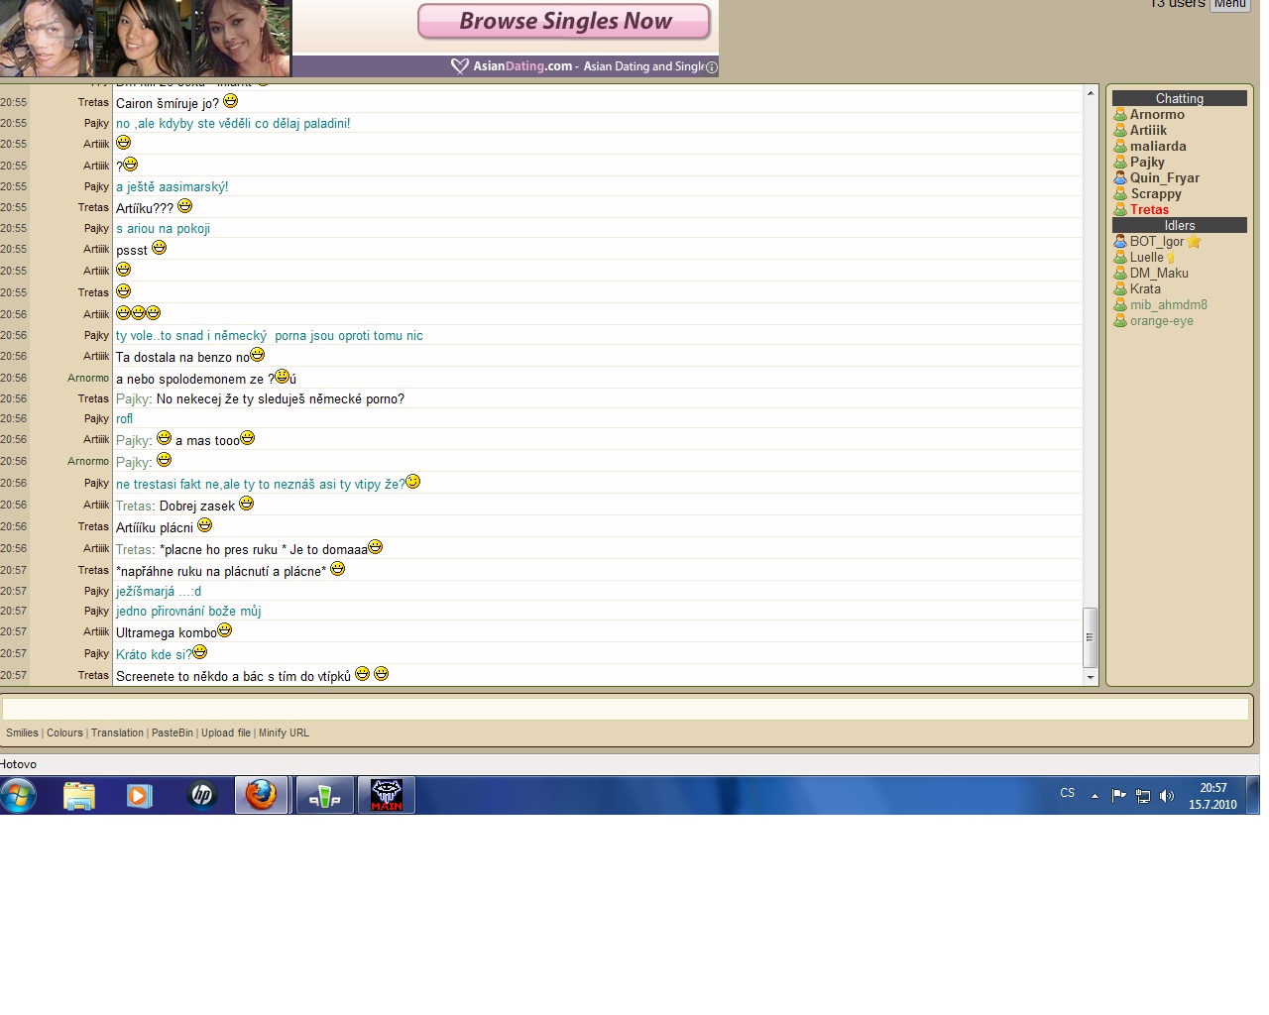Image resolution: width=1269 pixels, height=1015 pixels.
Task: Open Windows Explorer folder icon in taskbar
Action: [79, 795]
